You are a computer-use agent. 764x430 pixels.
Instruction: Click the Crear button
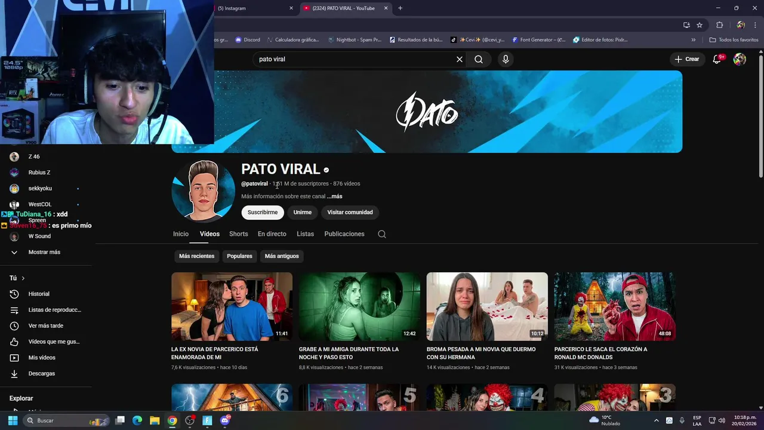coord(686,59)
